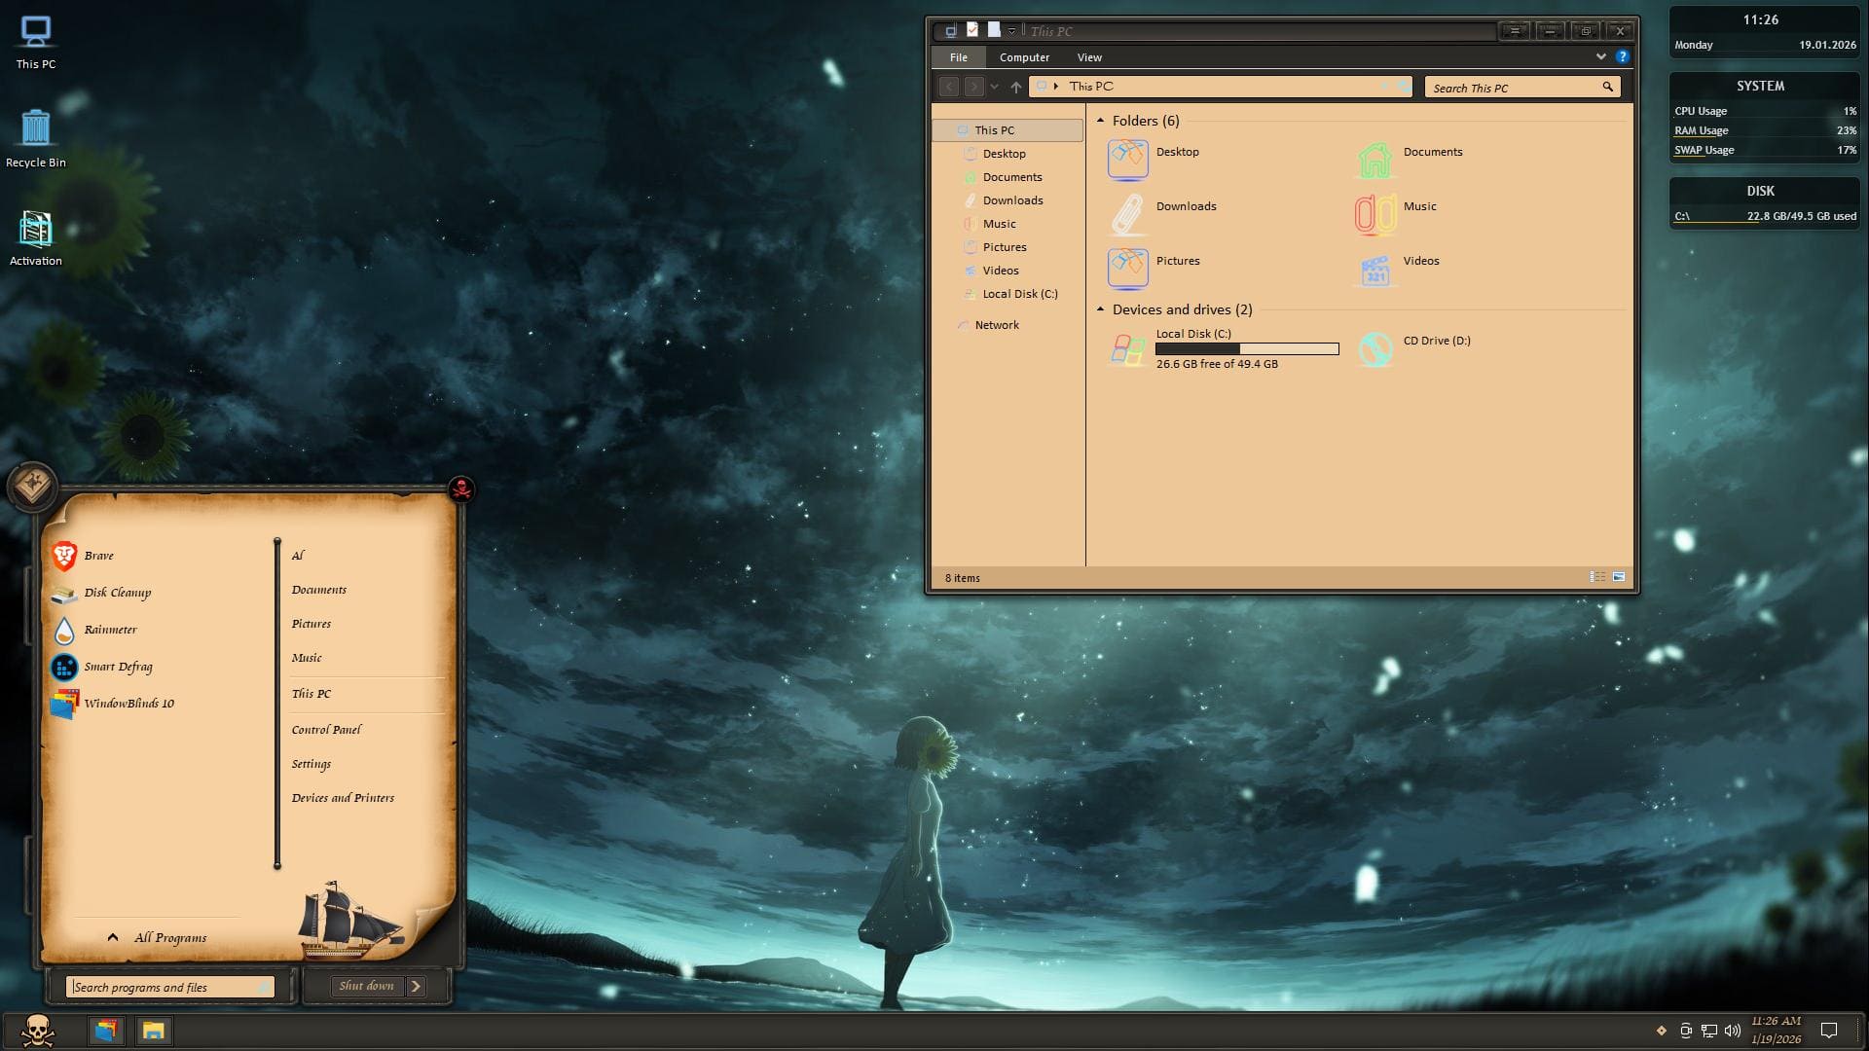Open the Downloads paperclip folder in main pane
Screen dimensions: 1869x1051
pos(1127,213)
